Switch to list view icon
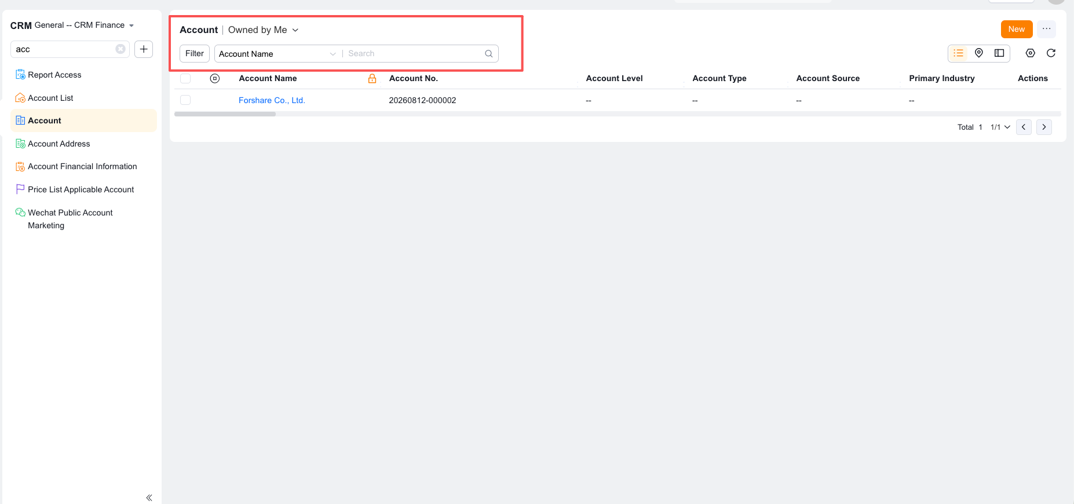The image size is (1074, 504). pos(959,53)
